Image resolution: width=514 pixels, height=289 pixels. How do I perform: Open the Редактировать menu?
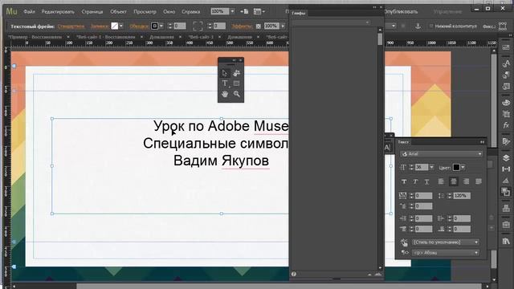pyautogui.click(x=58, y=11)
